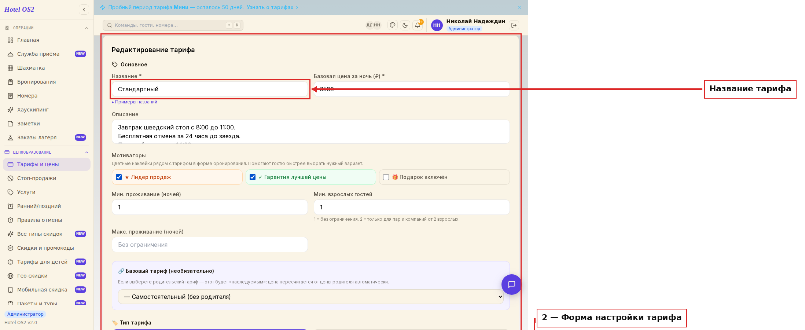
Task: Click the Hotel OS2 logo
Action: pos(19,10)
